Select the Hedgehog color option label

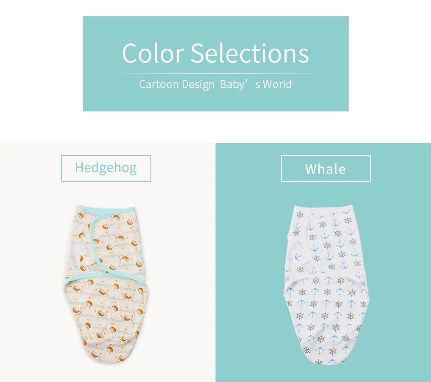click(x=106, y=168)
